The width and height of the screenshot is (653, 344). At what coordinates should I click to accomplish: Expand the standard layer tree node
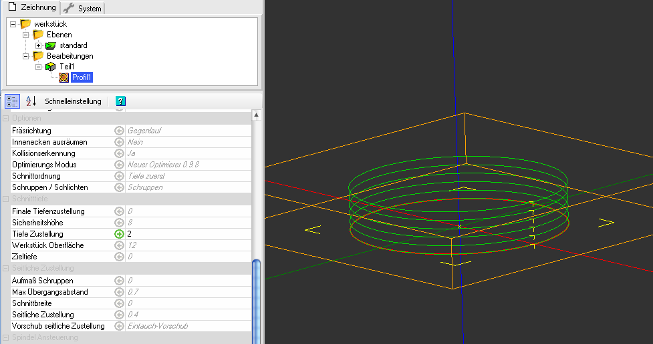click(x=38, y=45)
